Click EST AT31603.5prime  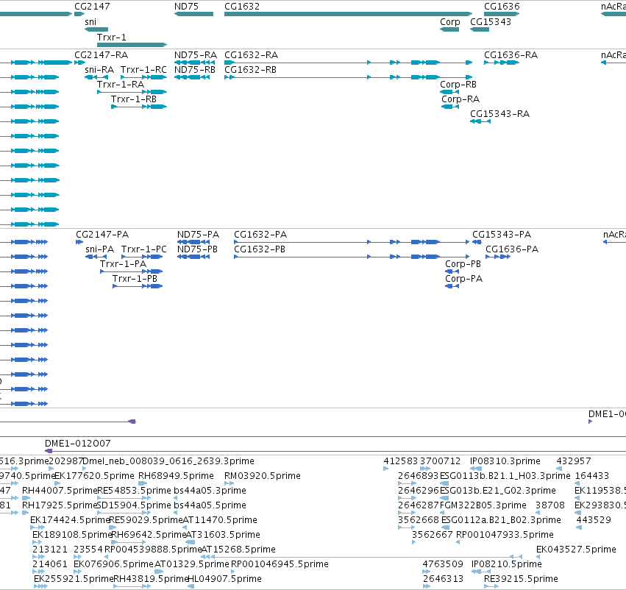(x=223, y=535)
